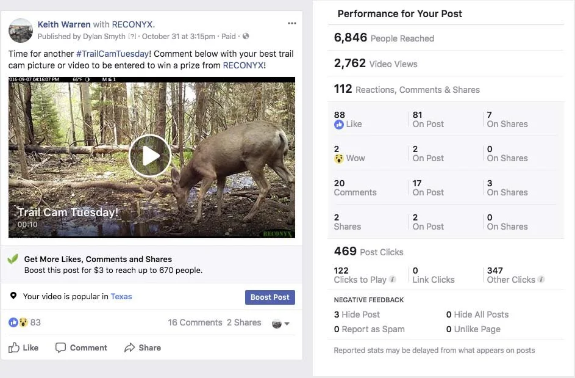
Task: Click the blue Like icon in performance stats
Action: 339,125
